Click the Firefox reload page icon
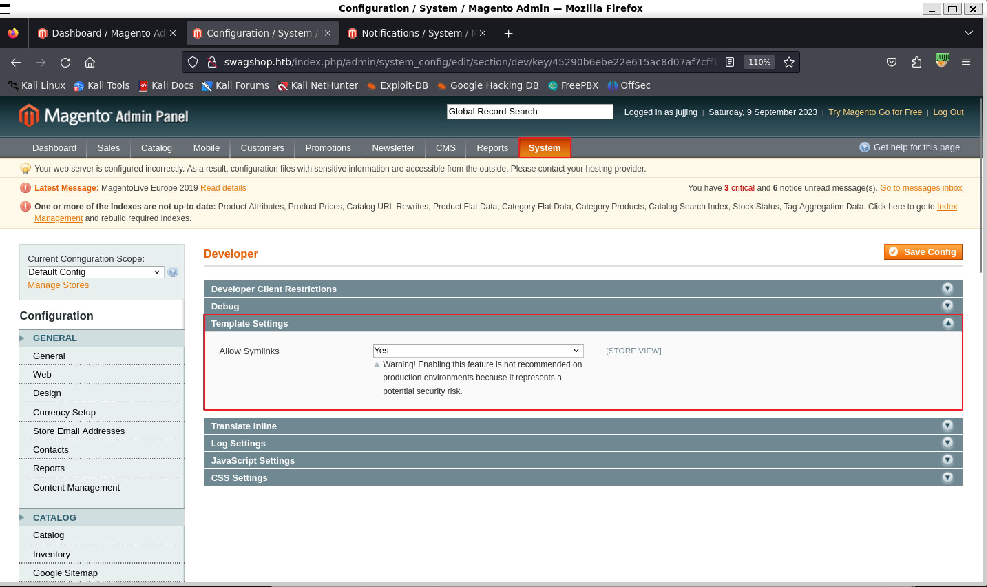Image resolution: width=987 pixels, height=587 pixels. coord(65,62)
